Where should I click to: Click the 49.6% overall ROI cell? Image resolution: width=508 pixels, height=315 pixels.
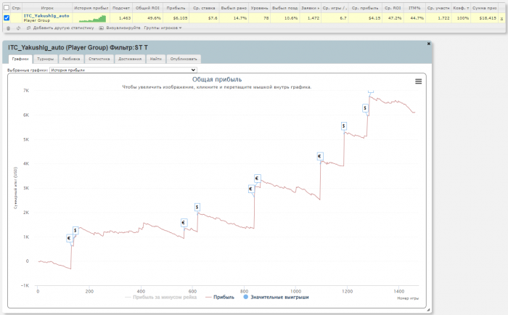tap(147, 18)
